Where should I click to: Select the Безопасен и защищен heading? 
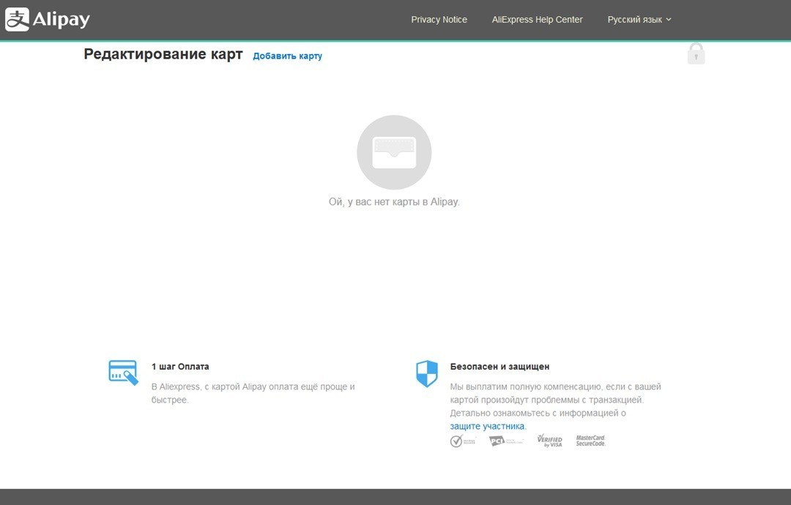(x=500, y=367)
